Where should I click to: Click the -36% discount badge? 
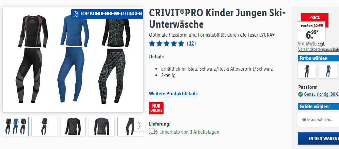click(315, 18)
